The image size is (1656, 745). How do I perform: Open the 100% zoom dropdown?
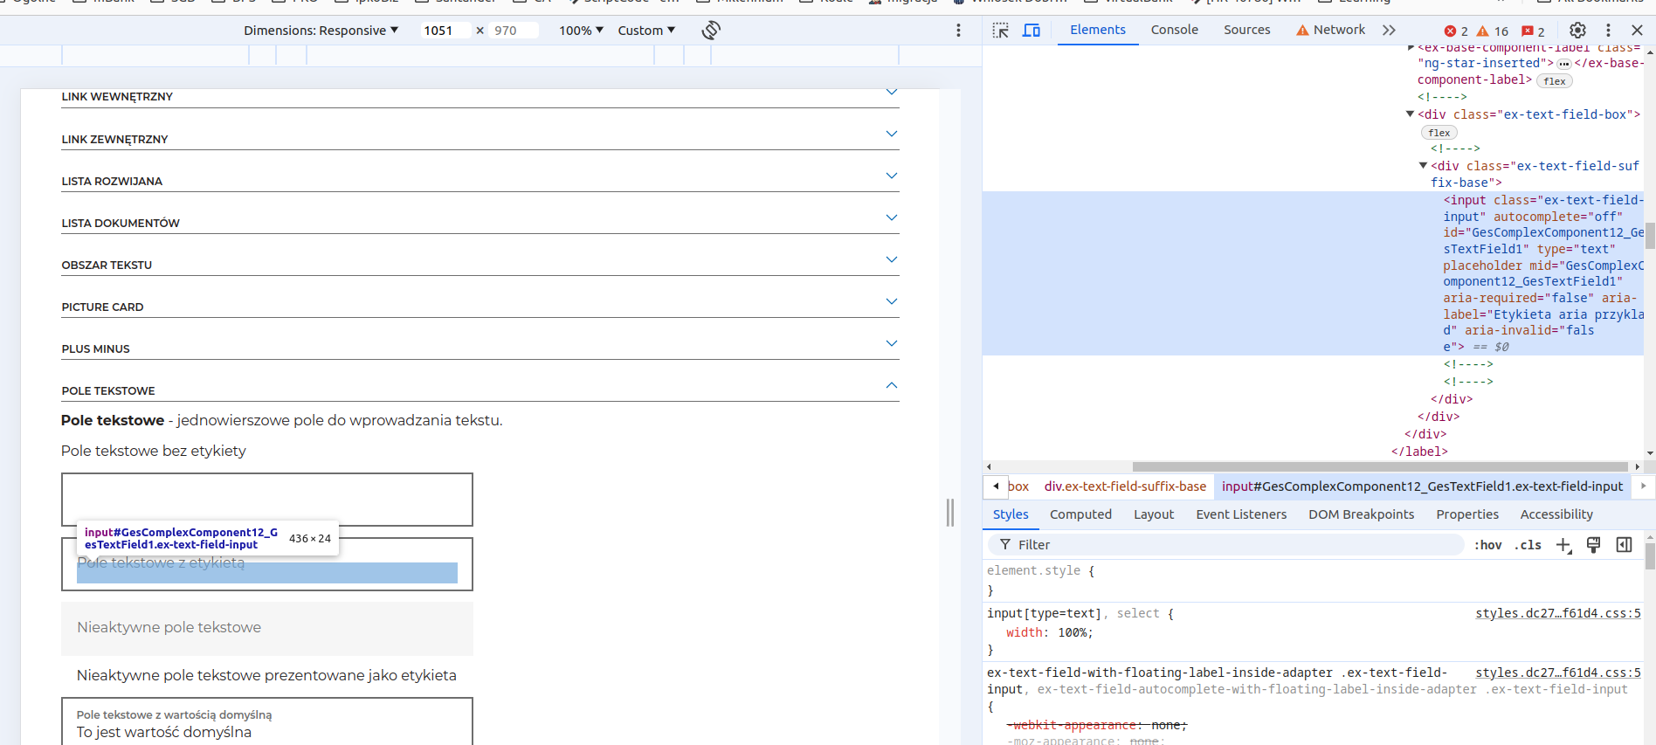581,31
